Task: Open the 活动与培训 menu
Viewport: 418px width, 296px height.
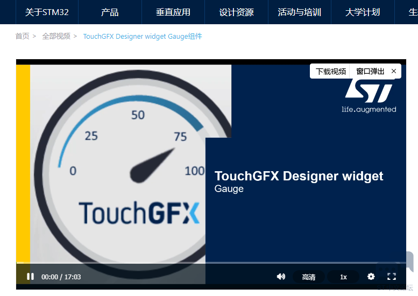Action: (x=300, y=12)
